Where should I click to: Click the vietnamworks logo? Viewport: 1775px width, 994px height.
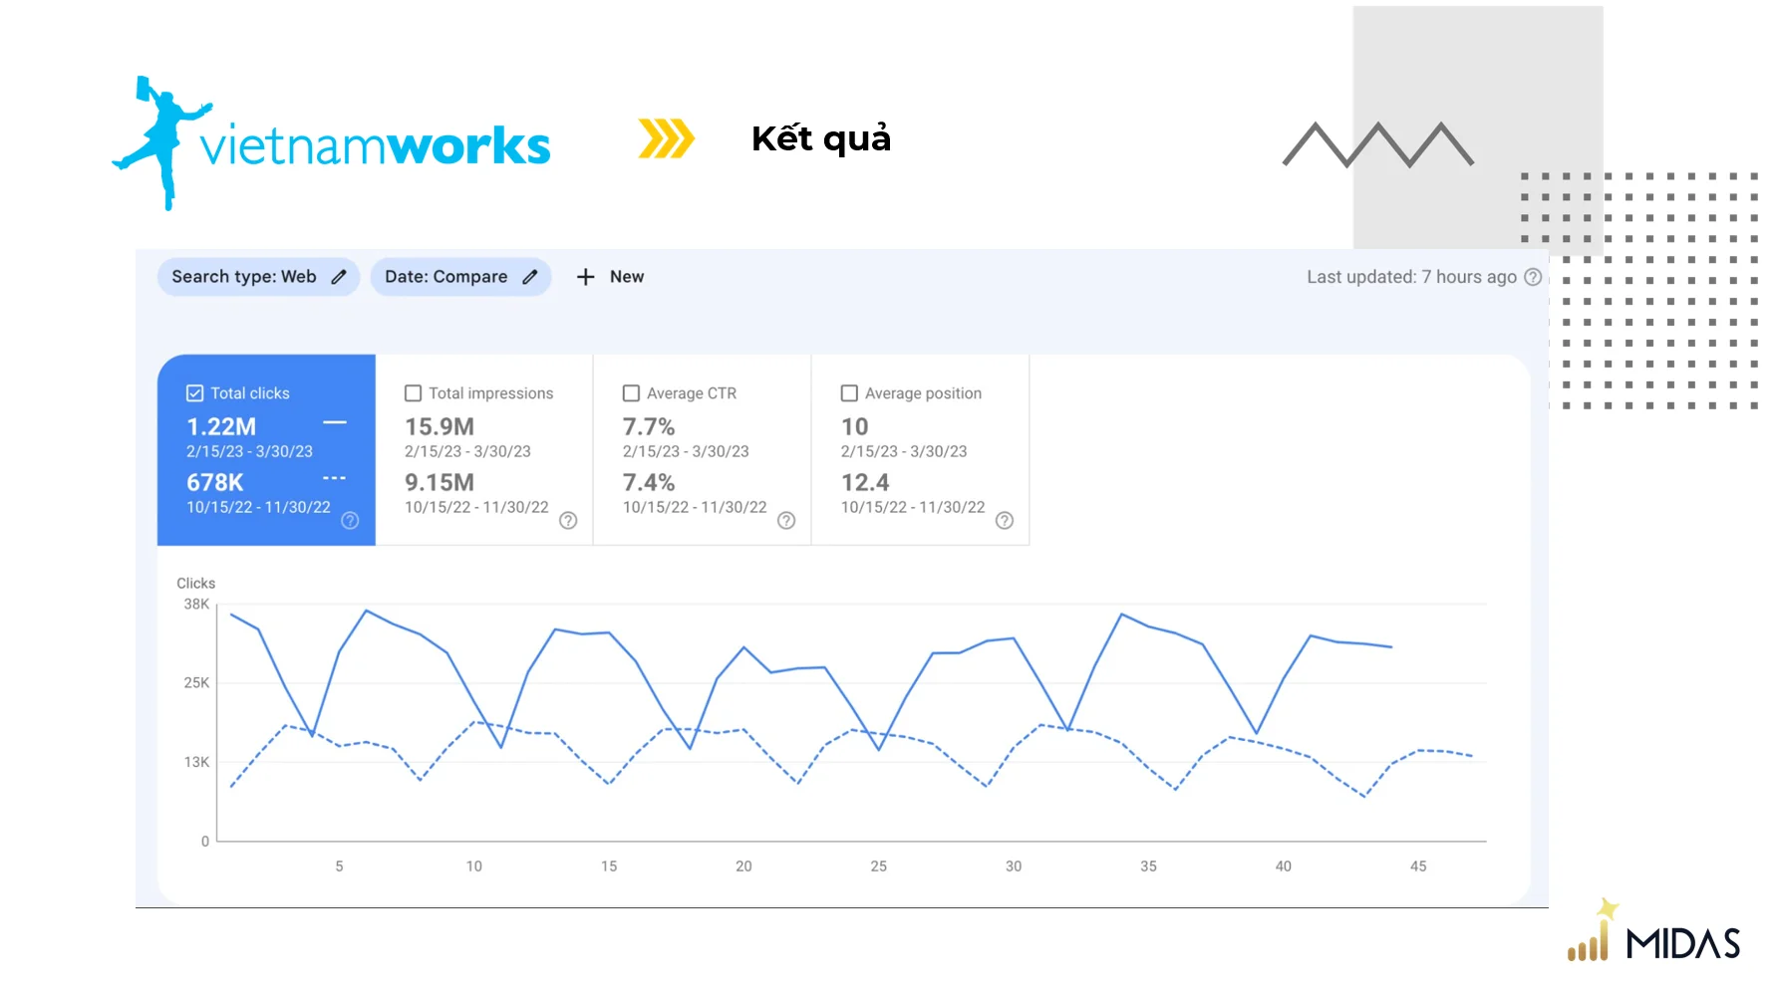pos(332,144)
